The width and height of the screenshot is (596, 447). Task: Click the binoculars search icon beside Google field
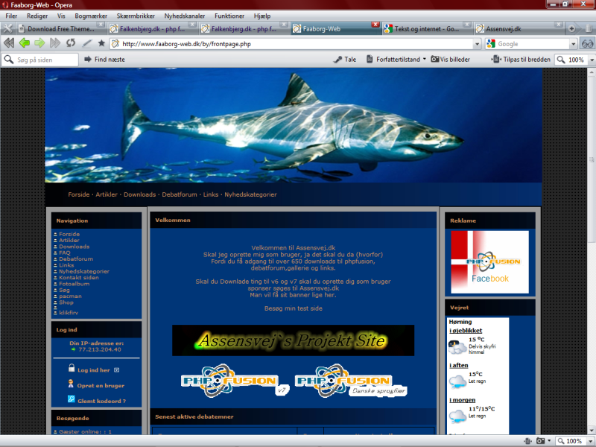[587, 44]
